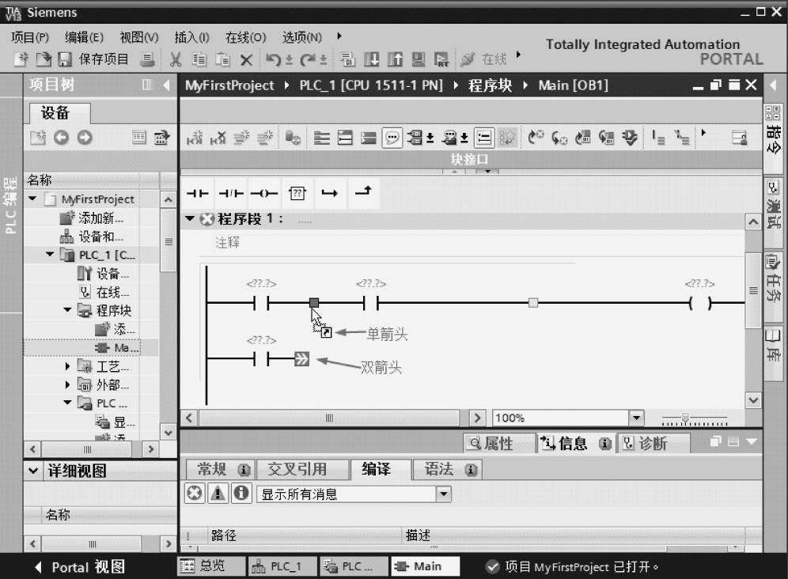The width and height of the screenshot is (788, 579).
Task: Open the 编辑(E) menu
Action: [x=84, y=37]
